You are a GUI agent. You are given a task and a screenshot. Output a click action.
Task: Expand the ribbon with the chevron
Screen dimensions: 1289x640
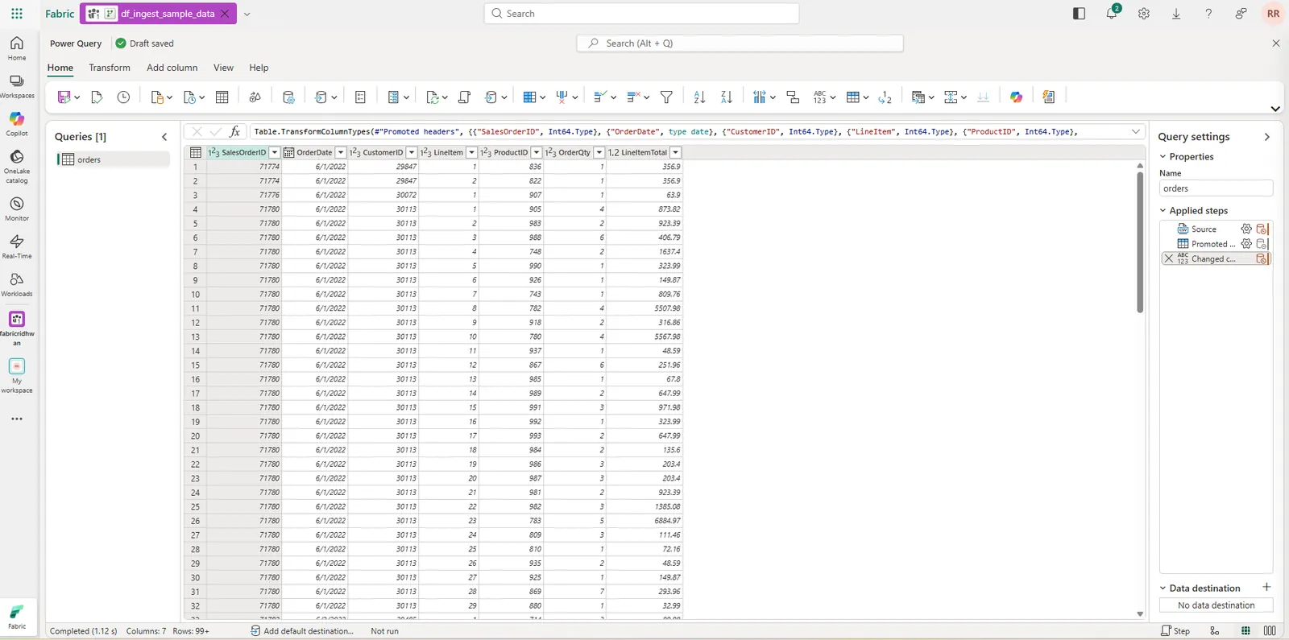coord(1275,109)
